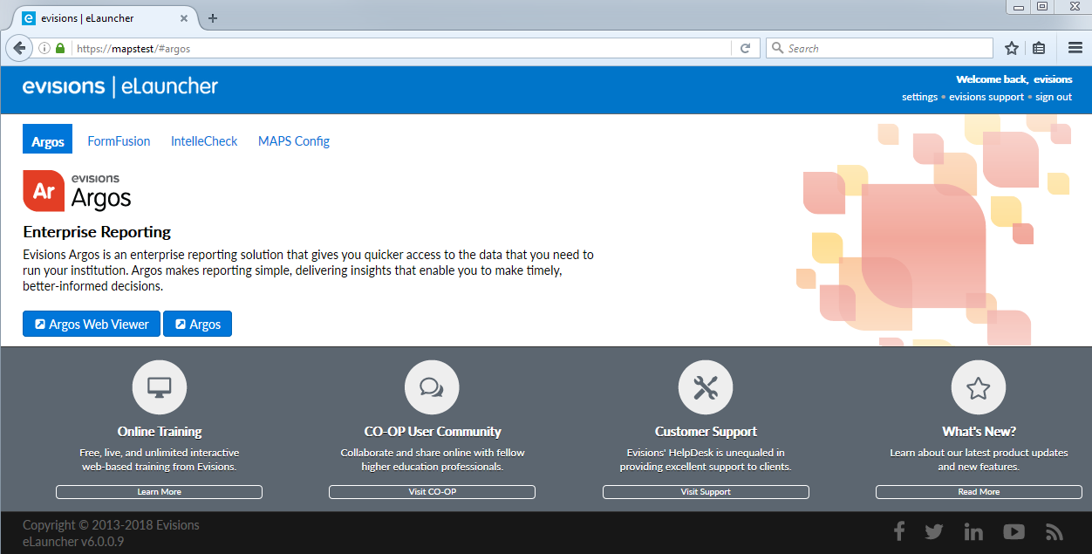Click the What's New star icon
Screen dimensions: 1092x554
pos(979,387)
